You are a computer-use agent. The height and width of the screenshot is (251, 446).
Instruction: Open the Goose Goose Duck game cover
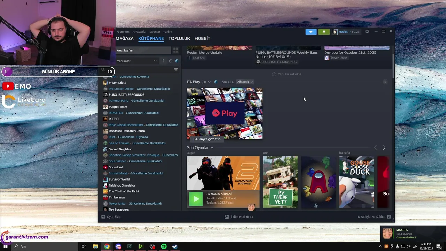[356, 182]
